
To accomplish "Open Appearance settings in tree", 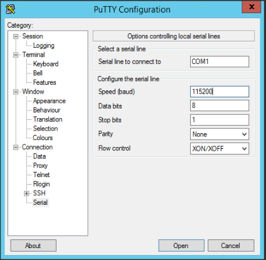I will coord(50,101).
